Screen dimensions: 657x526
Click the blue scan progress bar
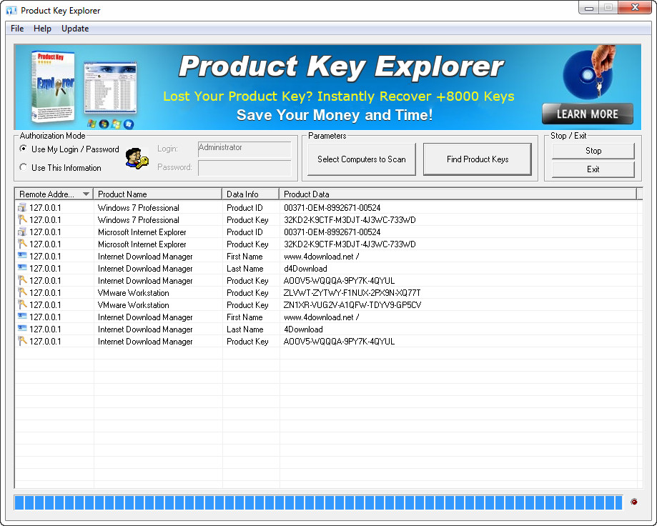click(x=318, y=502)
